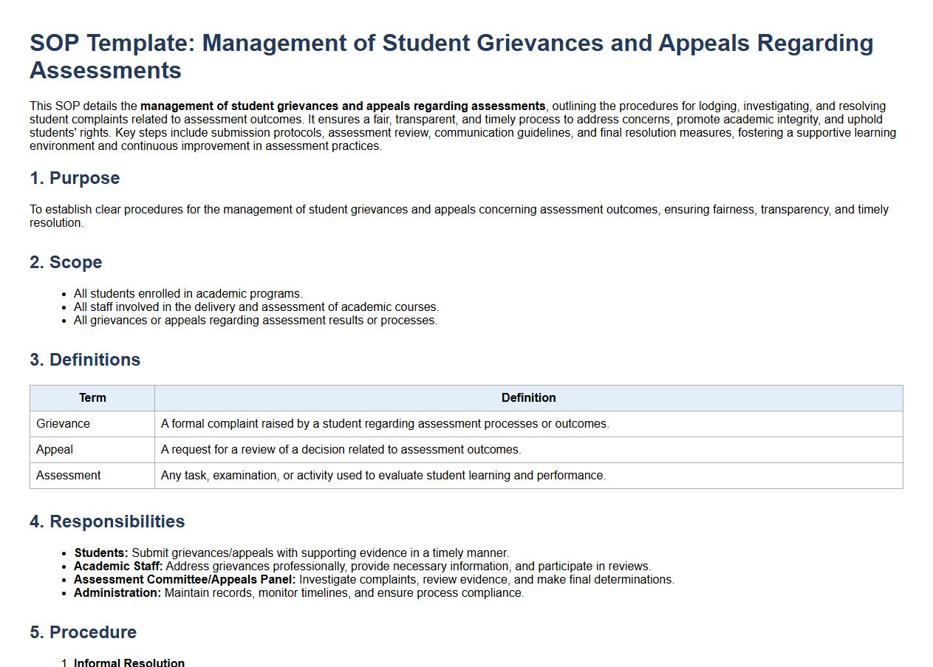Click the 'Assessment Committee/Appeals Panel:' label
This screenshot has height=667, width=933.
[x=185, y=580]
